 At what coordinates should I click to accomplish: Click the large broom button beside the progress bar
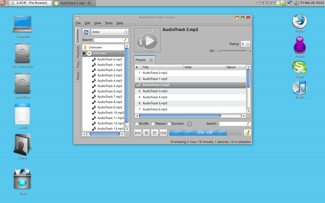(248, 133)
